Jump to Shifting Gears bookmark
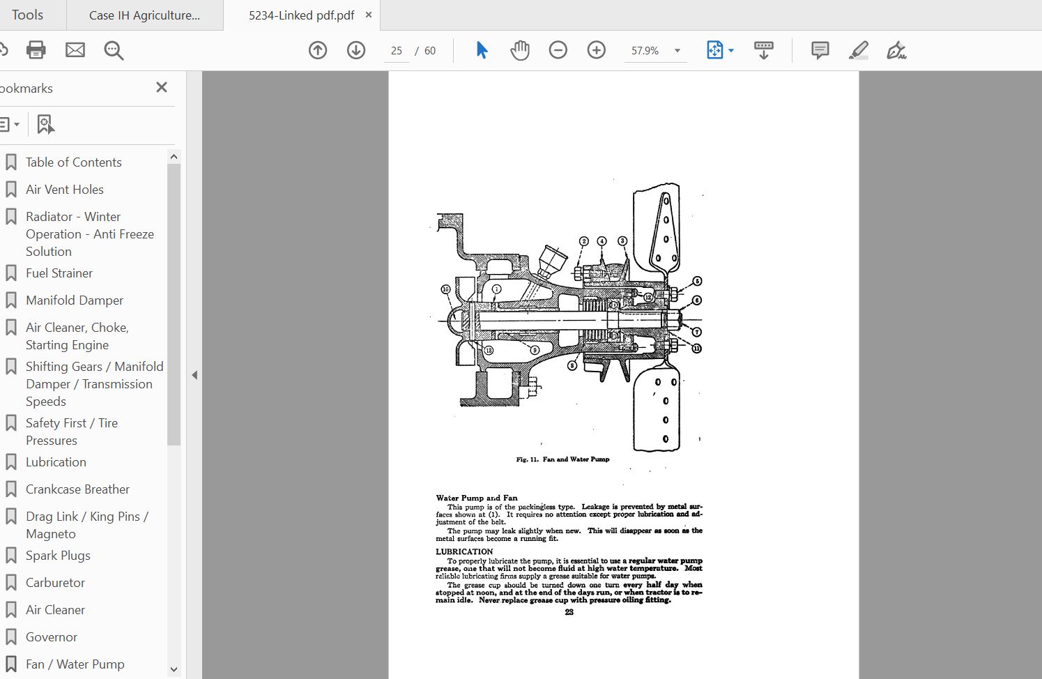The image size is (1042, 679). point(94,383)
